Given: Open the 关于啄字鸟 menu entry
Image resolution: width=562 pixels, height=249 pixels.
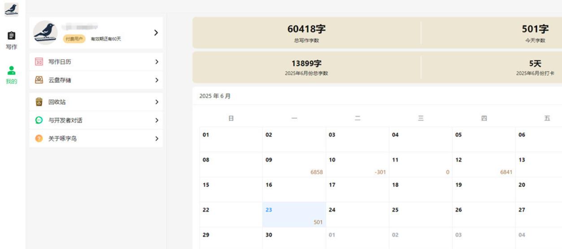Looking at the screenshot, I should 96,138.
